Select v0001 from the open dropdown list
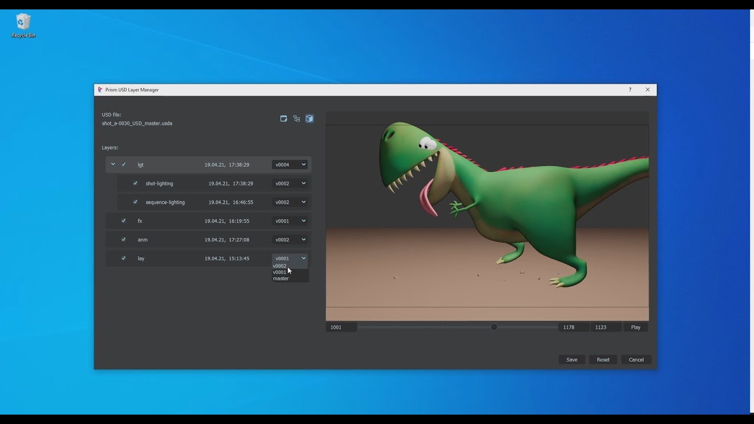The height and width of the screenshot is (424, 754). (290, 272)
